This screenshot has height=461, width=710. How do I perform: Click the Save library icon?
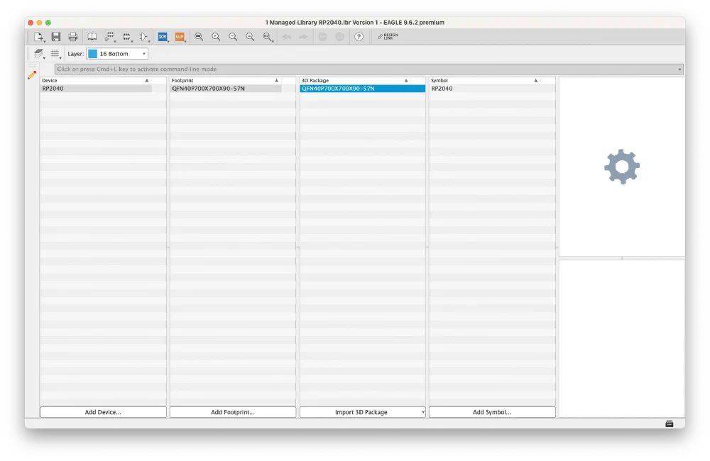(x=55, y=37)
